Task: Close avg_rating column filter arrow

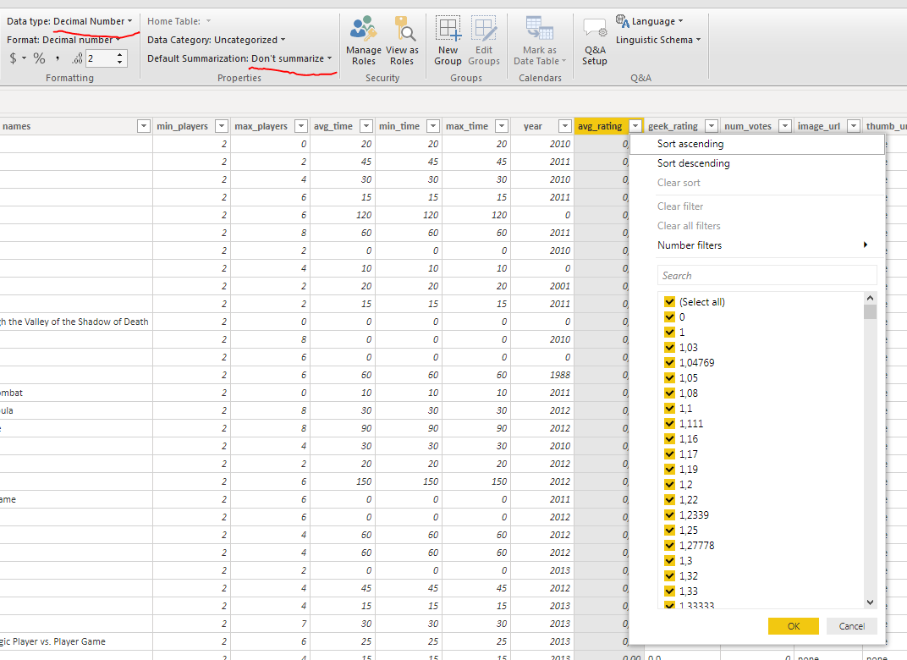Action: click(x=635, y=126)
